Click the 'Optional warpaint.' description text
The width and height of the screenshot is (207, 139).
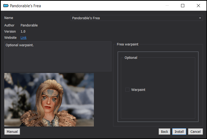coord(20,45)
